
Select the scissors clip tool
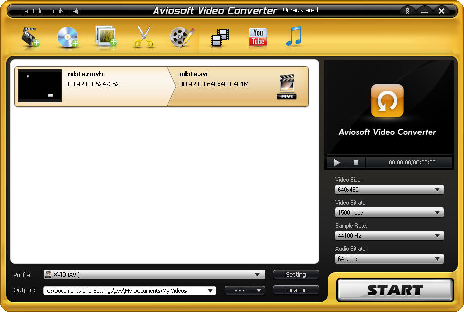coord(144,37)
